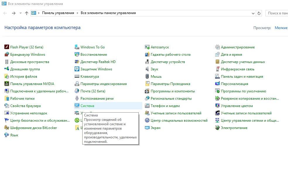Open Резервное копирование и восстановление link

pyautogui.click(x=250, y=99)
